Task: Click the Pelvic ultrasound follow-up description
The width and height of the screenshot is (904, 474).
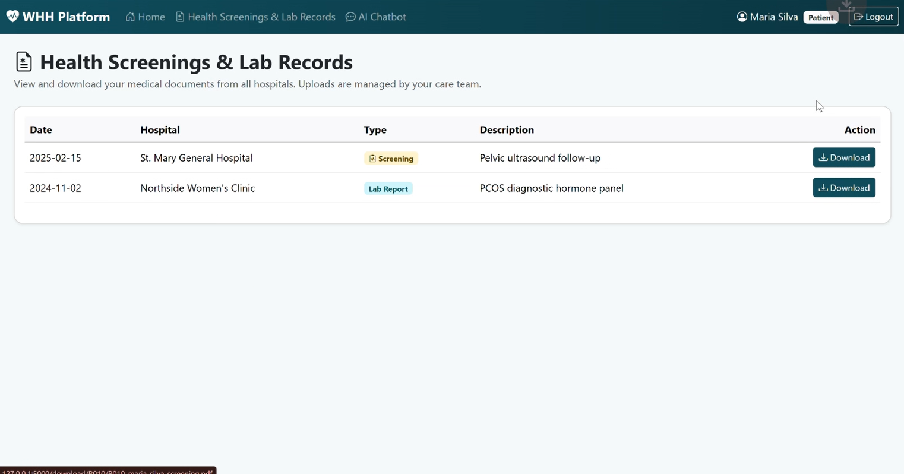Action: pyautogui.click(x=540, y=158)
